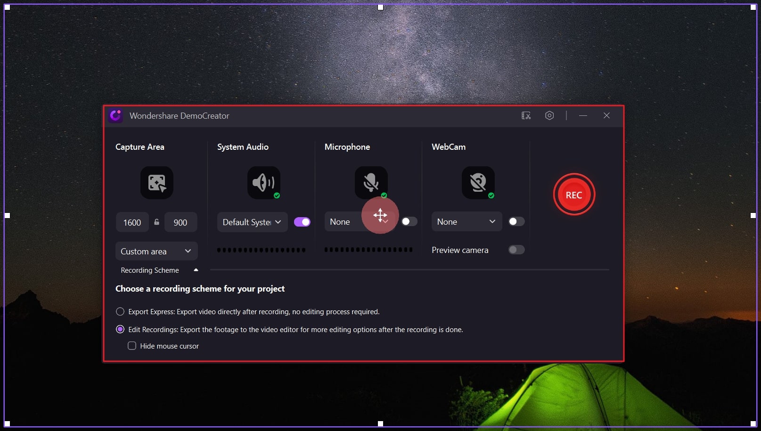
Task: Close the DemoCreator window
Action: click(x=606, y=115)
